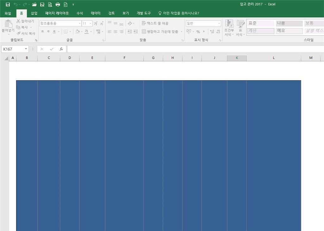Click the Open folder icon

pos(34,4)
